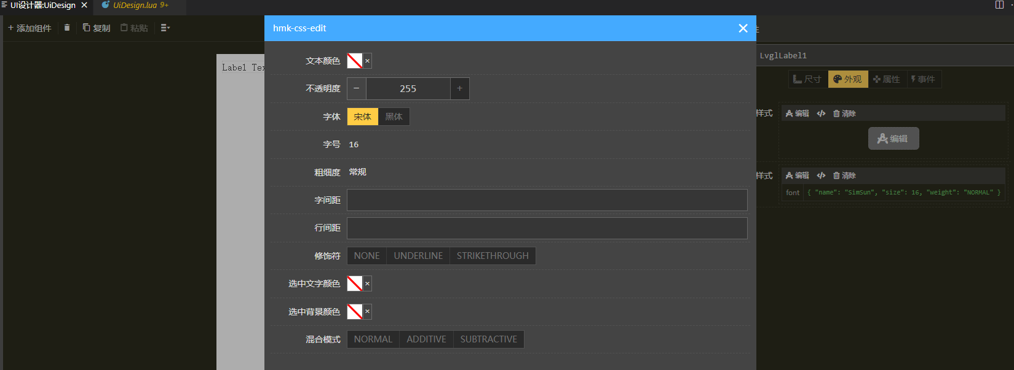Image resolution: width=1014 pixels, height=370 pixels.
Task: Open the 选中背景颜色 color swatch
Action: (x=355, y=312)
